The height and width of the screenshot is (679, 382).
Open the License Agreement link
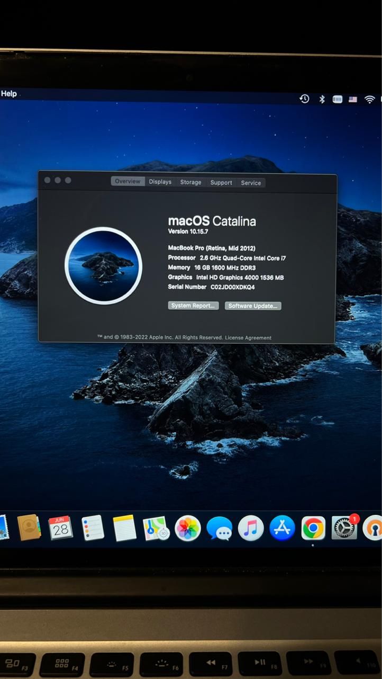pos(248,338)
